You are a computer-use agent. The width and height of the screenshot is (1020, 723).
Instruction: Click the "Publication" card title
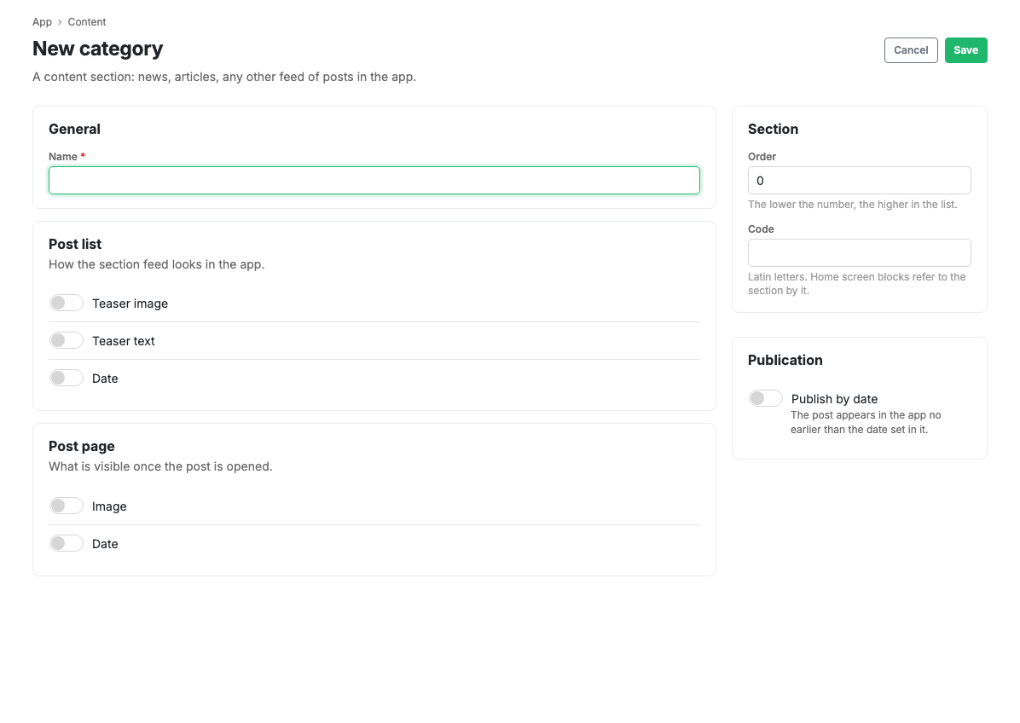(785, 360)
